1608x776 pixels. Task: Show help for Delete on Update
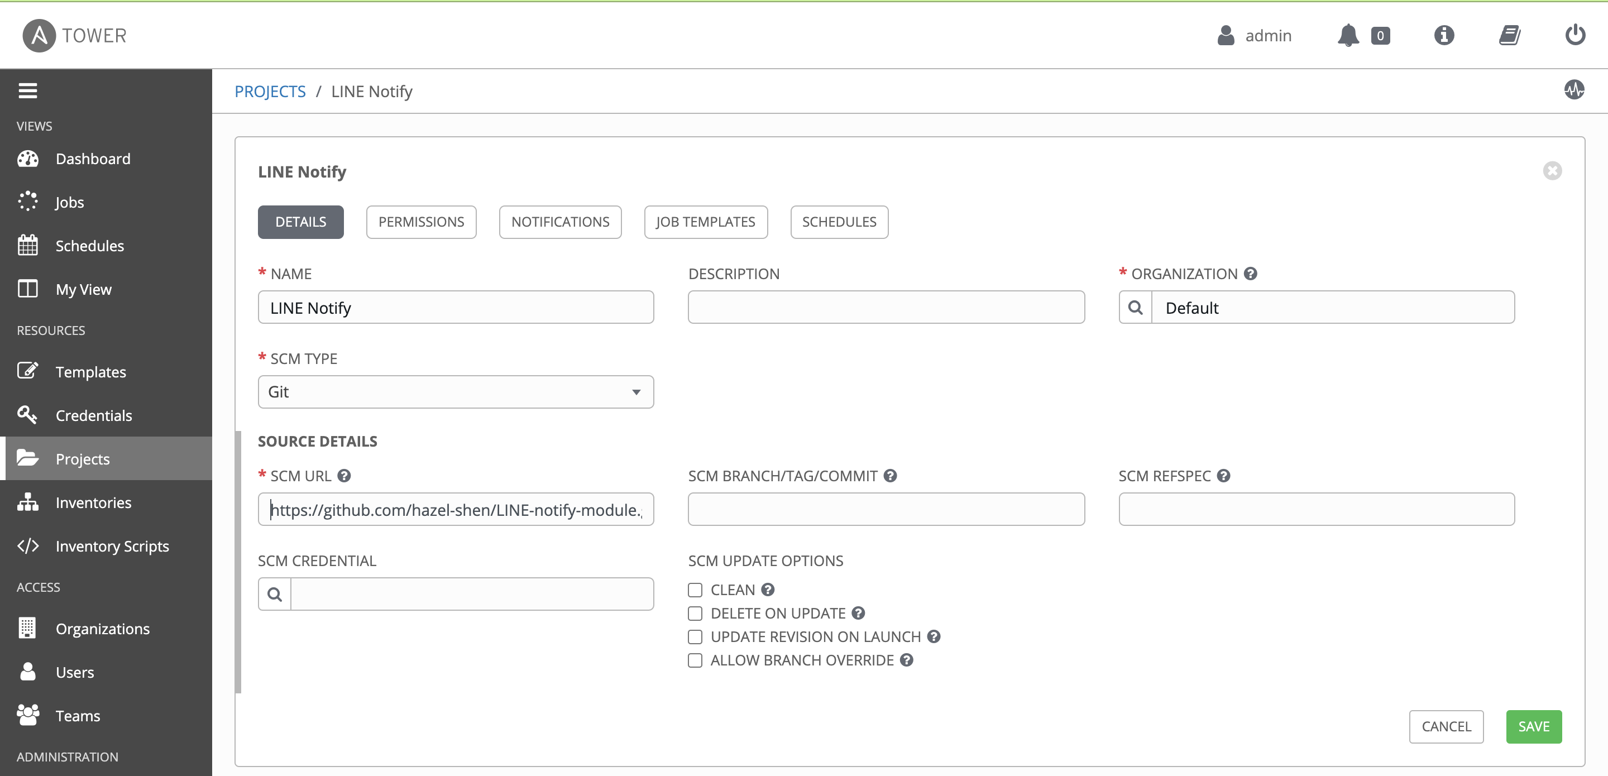coord(858,613)
